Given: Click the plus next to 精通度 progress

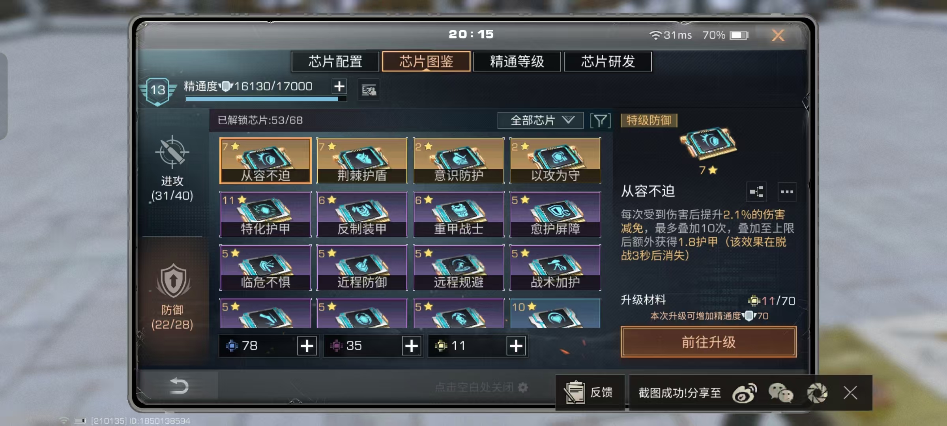Looking at the screenshot, I should [x=339, y=86].
